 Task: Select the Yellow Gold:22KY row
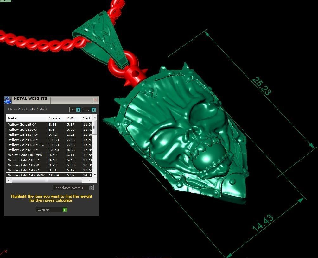coord(49,150)
